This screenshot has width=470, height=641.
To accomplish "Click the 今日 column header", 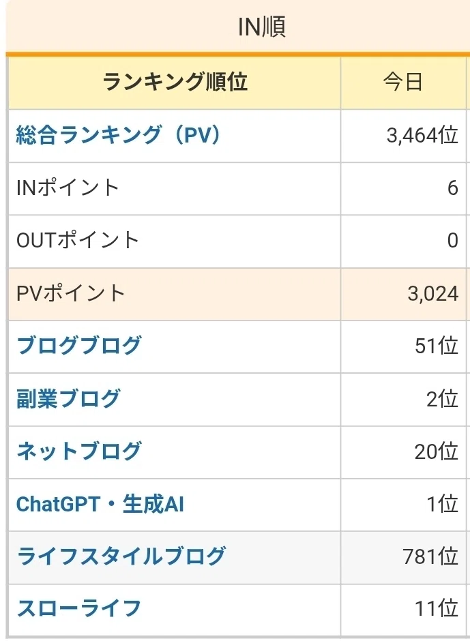I will pos(403,82).
